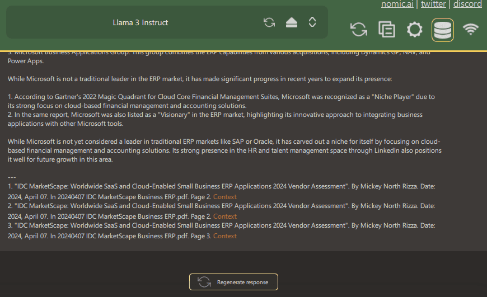Open the Llama 3 Instruct model combo box
The width and height of the screenshot is (487, 297).
coord(141,22)
